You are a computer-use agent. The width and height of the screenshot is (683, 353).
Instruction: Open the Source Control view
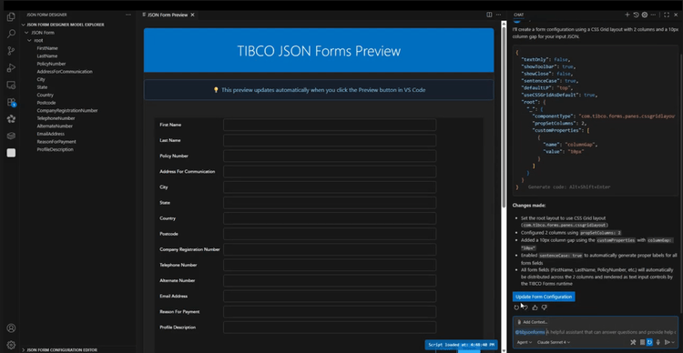pyautogui.click(x=11, y=51)
